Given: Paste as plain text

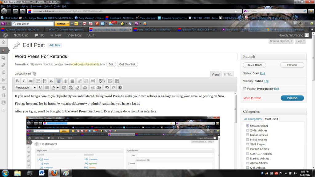Looking at the screenshot, I should [x=64, y=88].
